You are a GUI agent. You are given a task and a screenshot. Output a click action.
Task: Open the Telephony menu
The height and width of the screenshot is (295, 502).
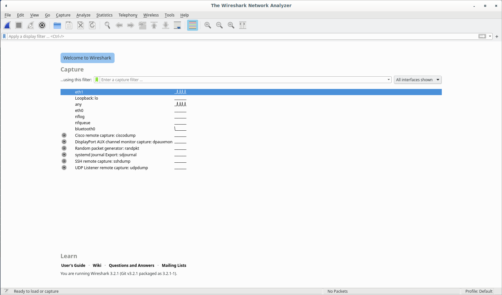click(x=128, y=15)
